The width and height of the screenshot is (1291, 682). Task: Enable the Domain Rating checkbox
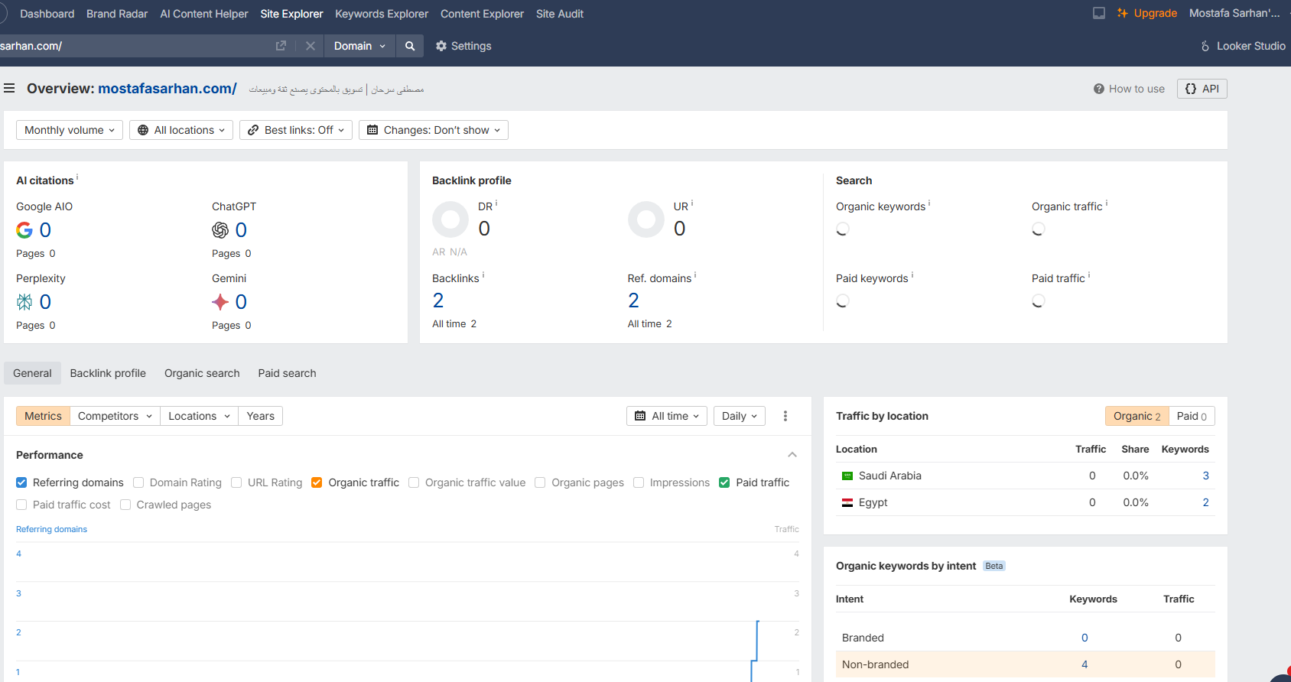click(x=138, y=482)
